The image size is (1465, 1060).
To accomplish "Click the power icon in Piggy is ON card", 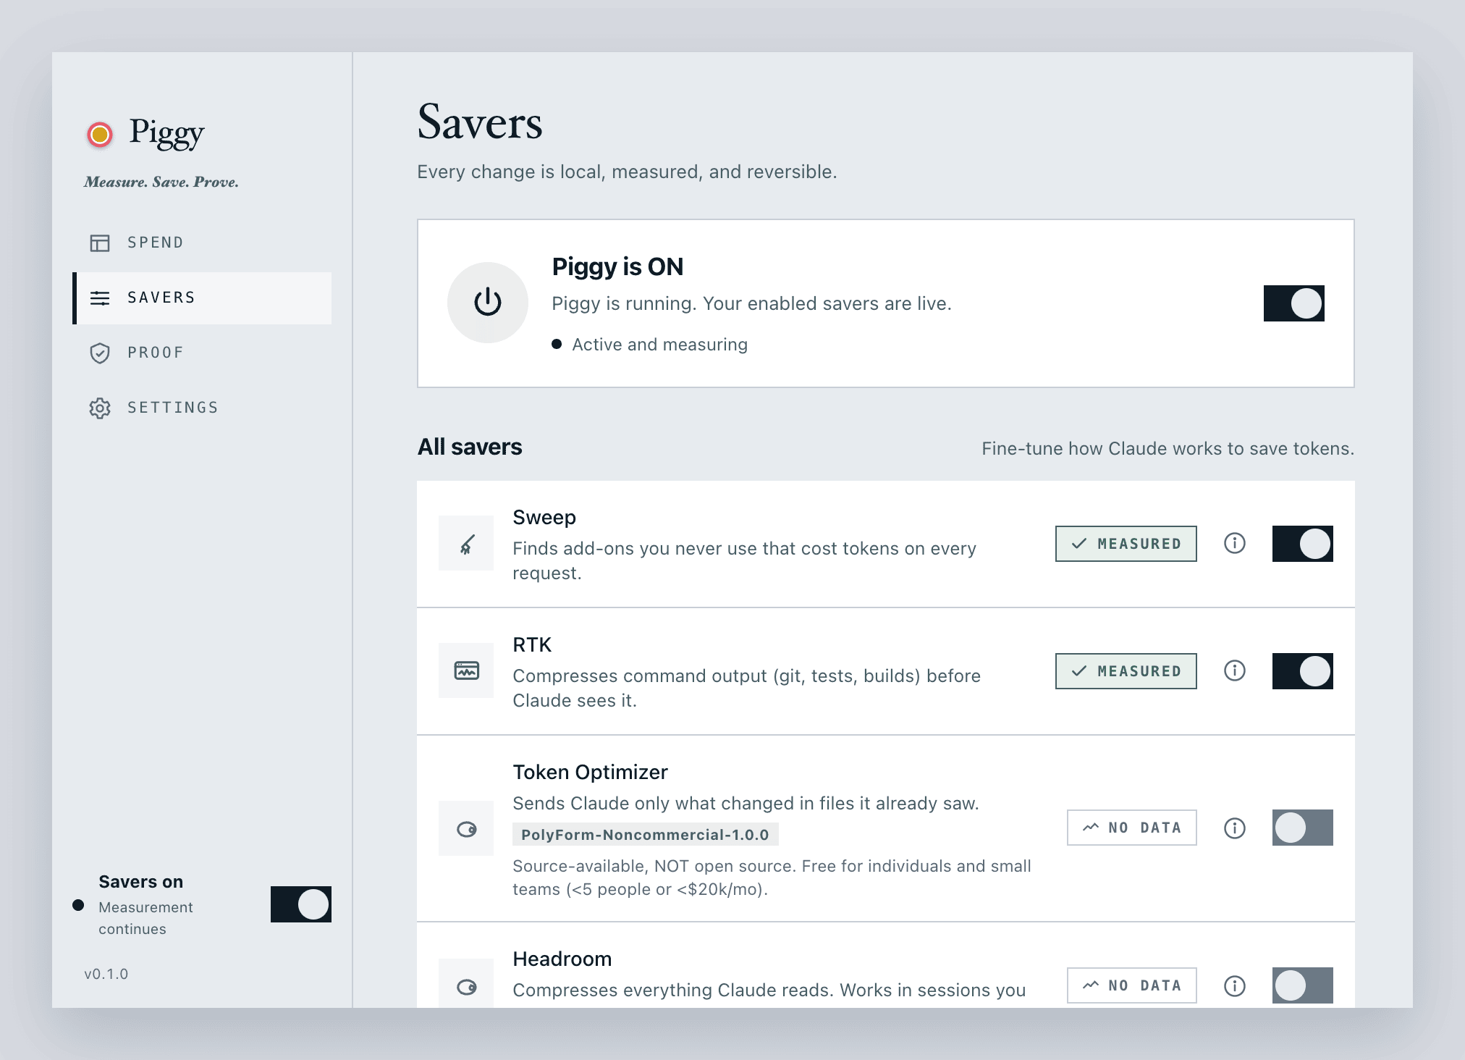I will [x=488, y=303].
